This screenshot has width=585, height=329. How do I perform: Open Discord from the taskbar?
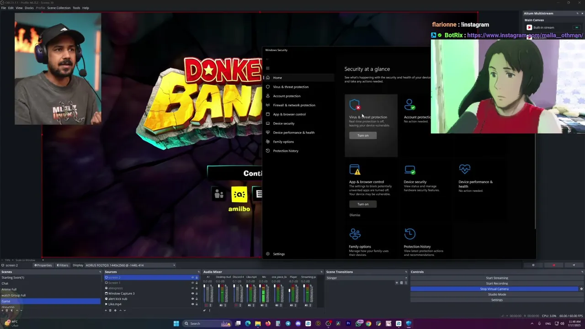click(298, 324)
